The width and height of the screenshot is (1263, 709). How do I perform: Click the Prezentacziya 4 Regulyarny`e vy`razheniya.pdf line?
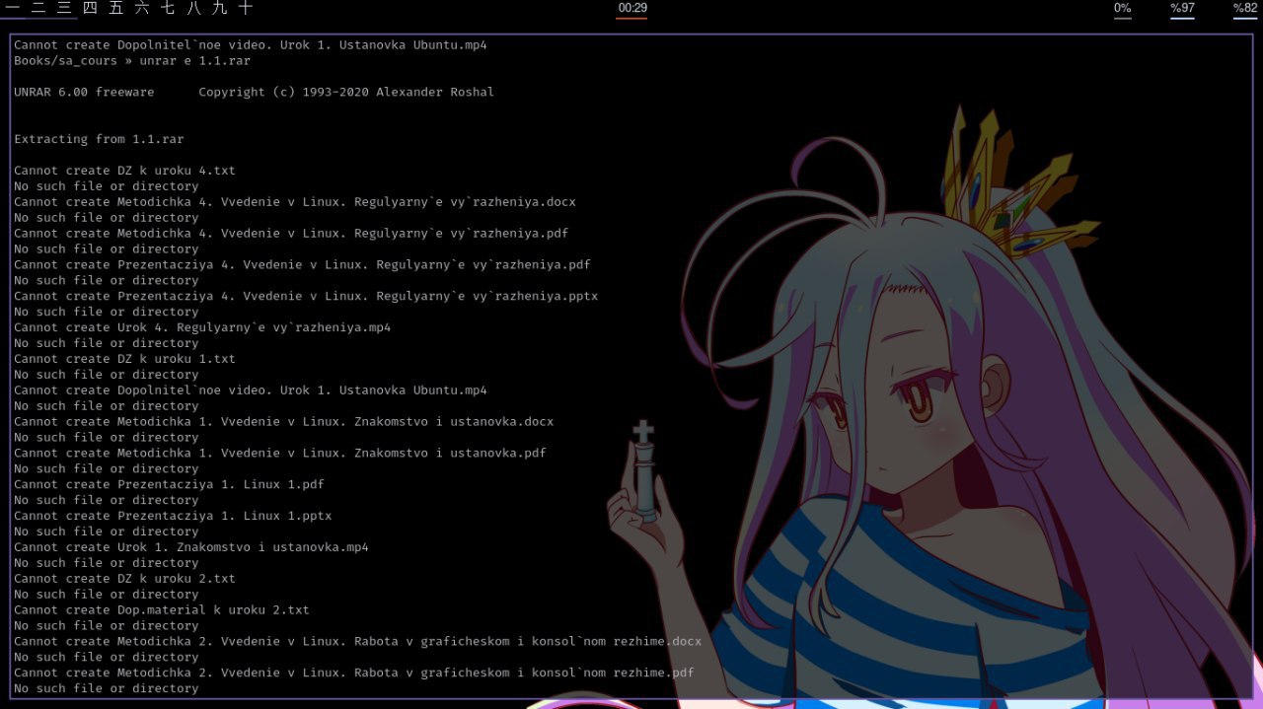[302, 265]
